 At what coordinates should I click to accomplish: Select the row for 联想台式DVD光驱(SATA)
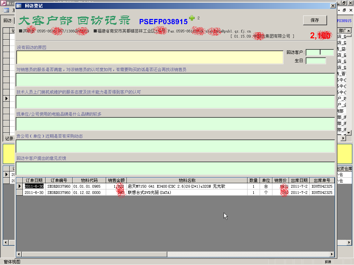tap(187, 193)
